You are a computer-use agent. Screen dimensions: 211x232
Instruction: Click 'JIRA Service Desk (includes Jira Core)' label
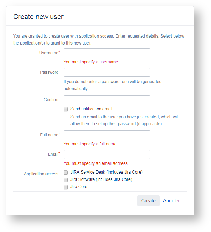coord(106,172)
